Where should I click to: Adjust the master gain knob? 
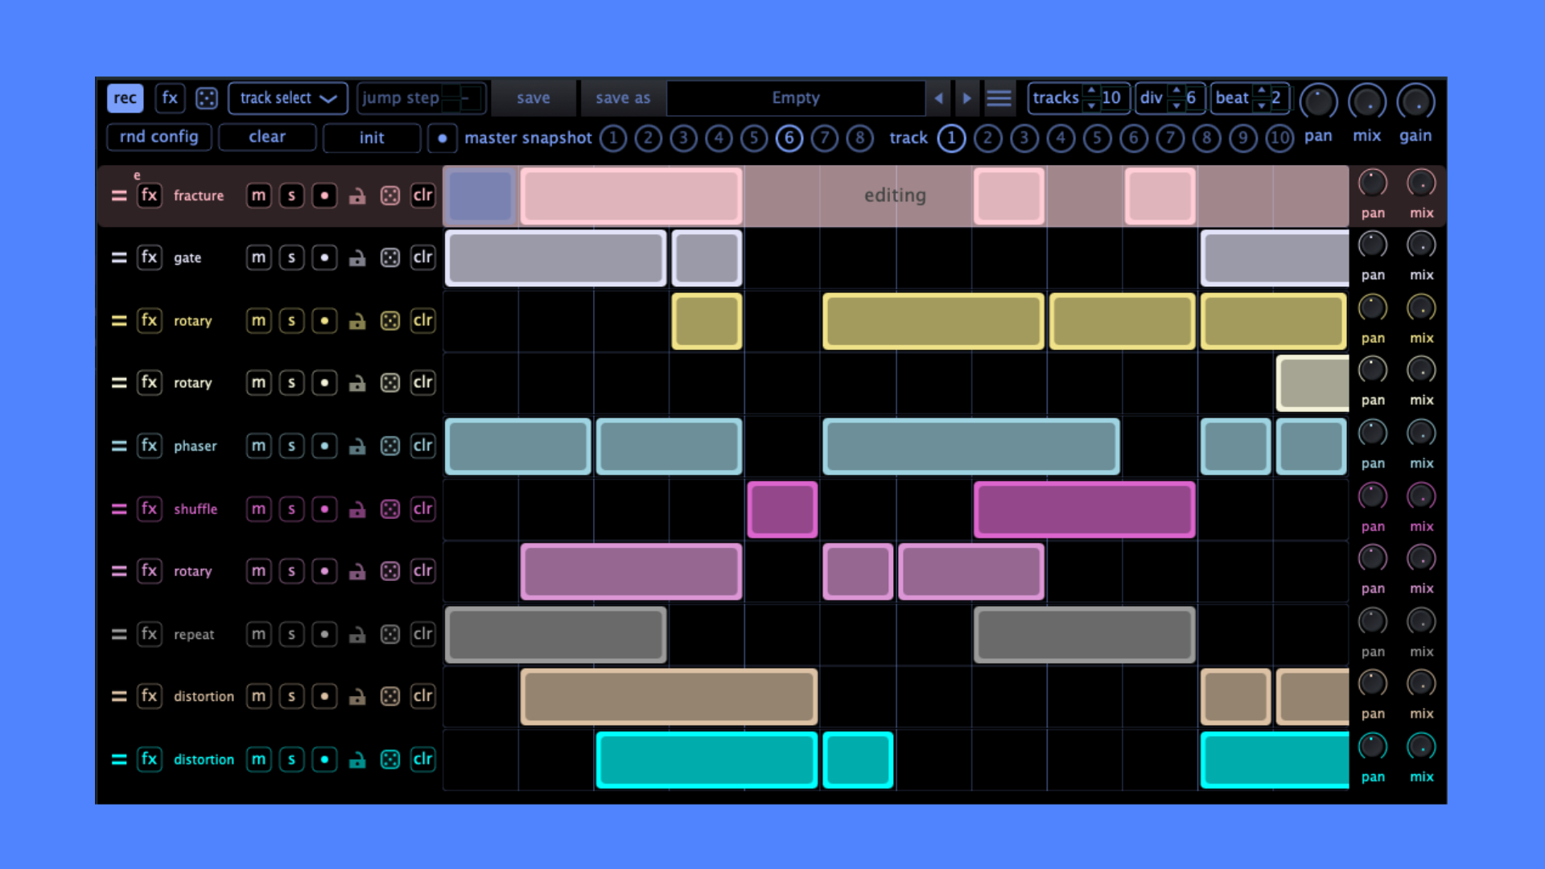click(1415, 102)
